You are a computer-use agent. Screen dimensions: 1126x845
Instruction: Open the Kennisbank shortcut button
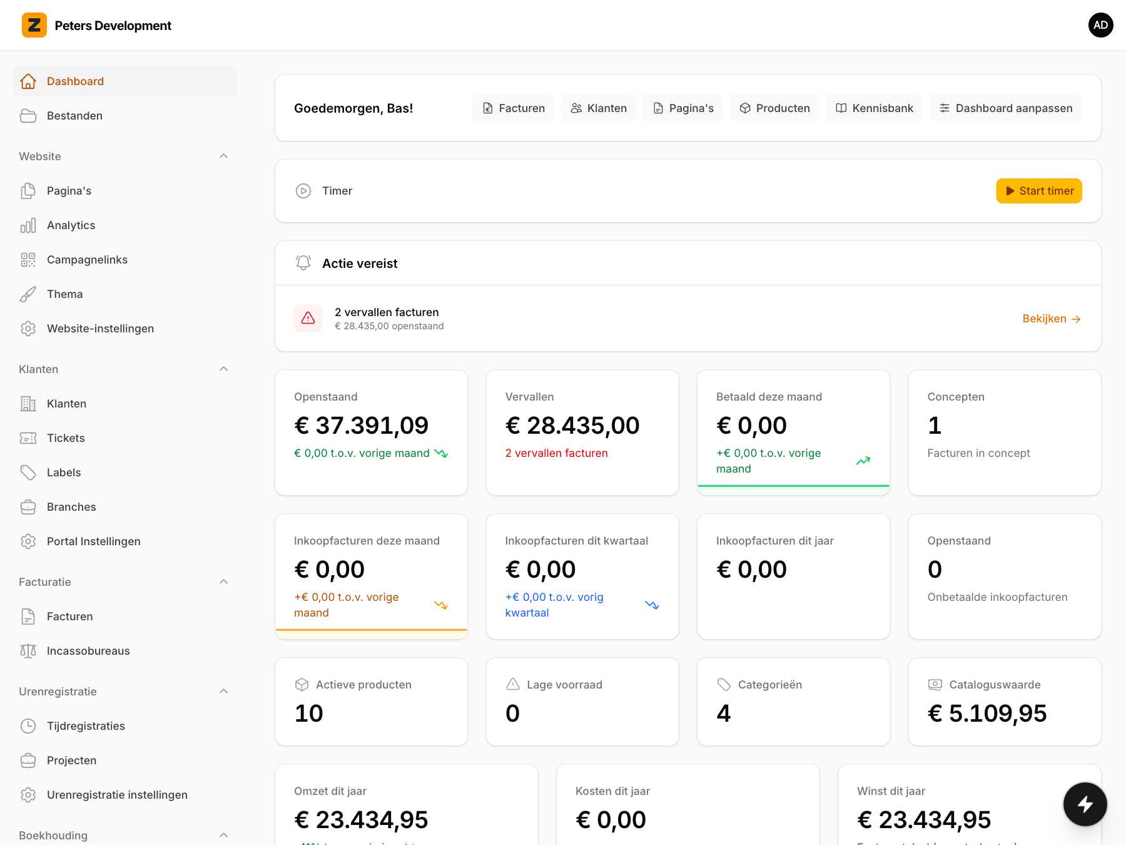(x=875, y=108)
